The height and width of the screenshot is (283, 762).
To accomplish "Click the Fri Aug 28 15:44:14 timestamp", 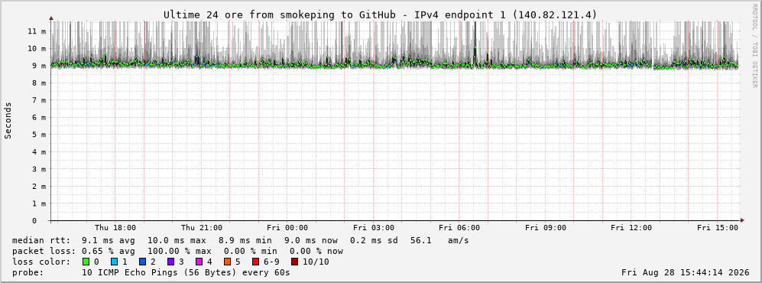I will (x=686, y=272).
